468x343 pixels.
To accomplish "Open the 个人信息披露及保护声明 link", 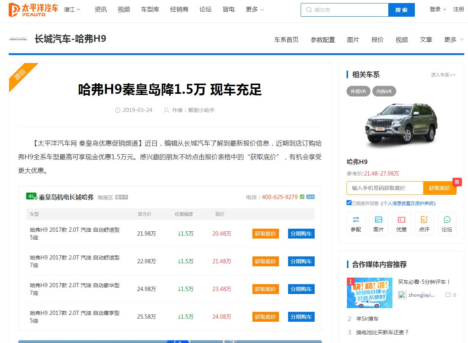I will [408, 203].
